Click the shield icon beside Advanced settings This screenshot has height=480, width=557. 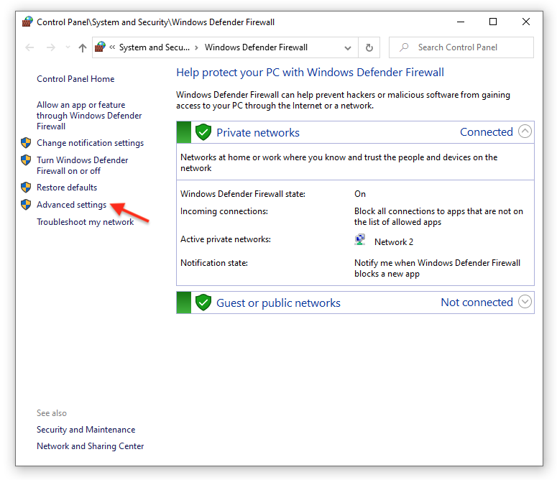(26, 205)
